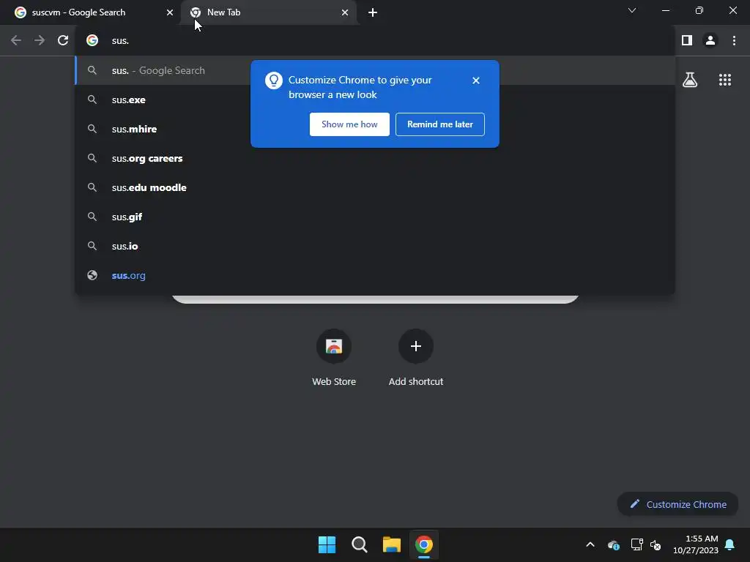Screen dimensions: 750x562
Task: Close the suscvm Google Search tab
Action: click(170, 12)
